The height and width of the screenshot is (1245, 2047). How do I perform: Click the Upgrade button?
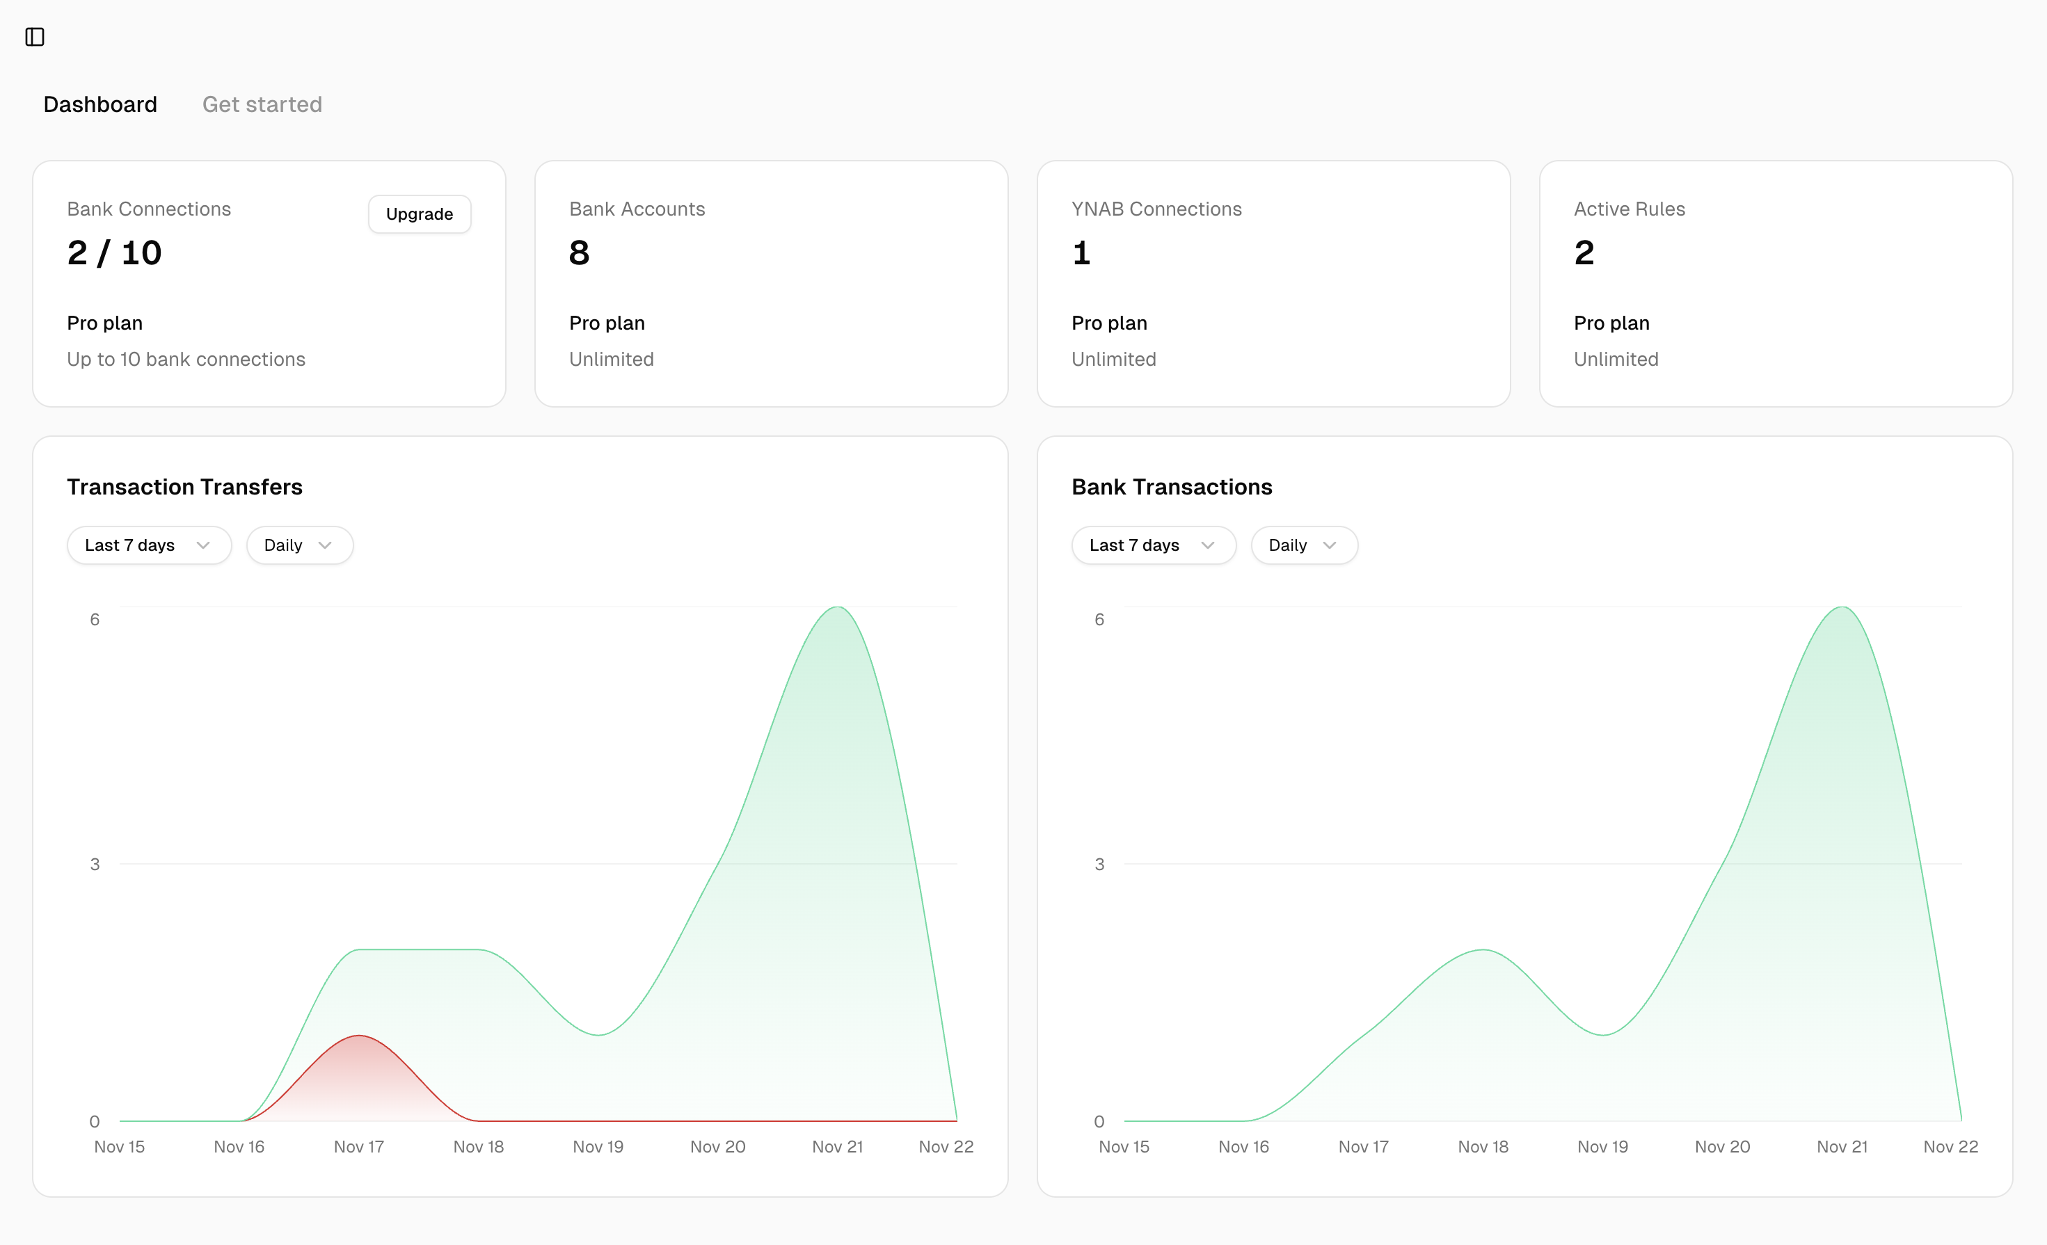coord(420,214)
